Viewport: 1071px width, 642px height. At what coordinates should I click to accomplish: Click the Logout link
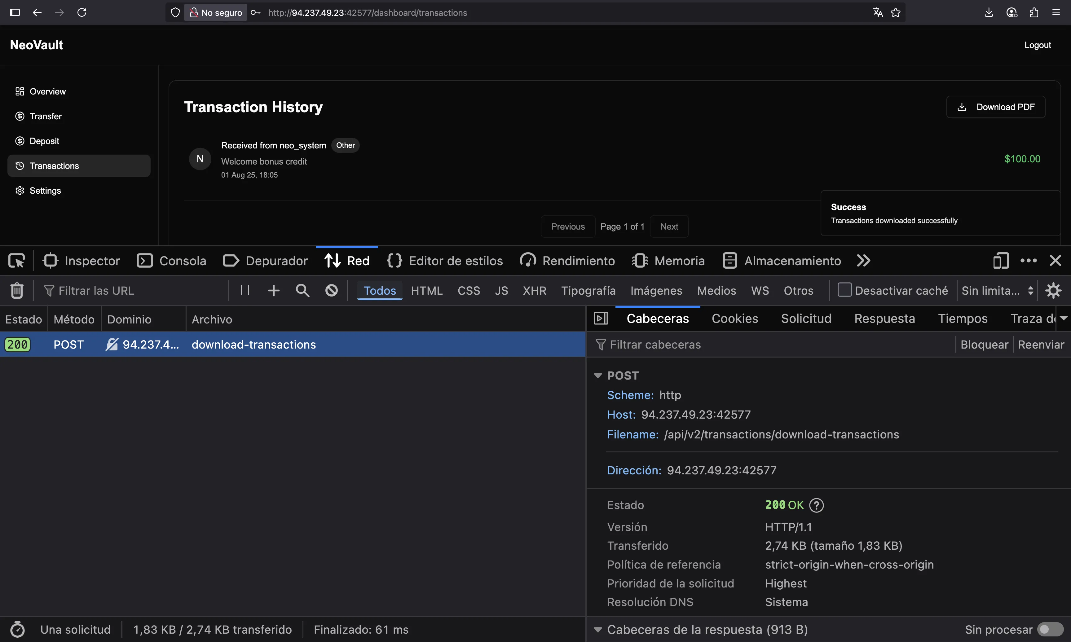[x=1037, y=45]
